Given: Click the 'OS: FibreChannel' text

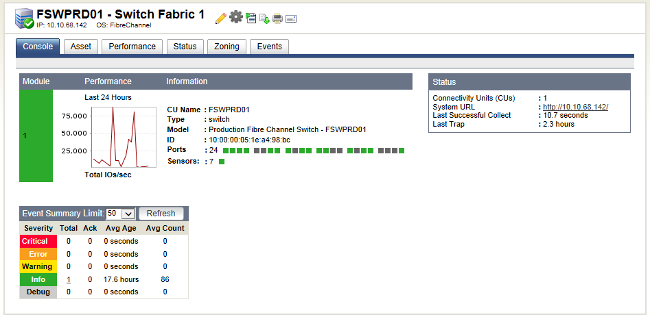Looking at the screenshot, I should (124, 25).
